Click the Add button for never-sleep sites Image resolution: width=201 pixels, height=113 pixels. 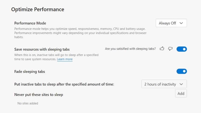(181, 93)
